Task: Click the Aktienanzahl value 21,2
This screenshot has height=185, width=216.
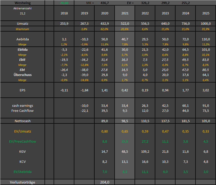Action: click(23, 13)
